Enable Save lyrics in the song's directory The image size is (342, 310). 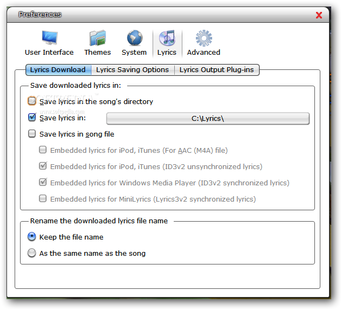pyautogui.click(x=32, y=101)
